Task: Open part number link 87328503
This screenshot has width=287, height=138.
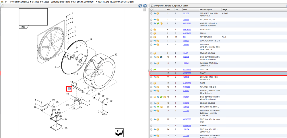Action: pos(187,70)
